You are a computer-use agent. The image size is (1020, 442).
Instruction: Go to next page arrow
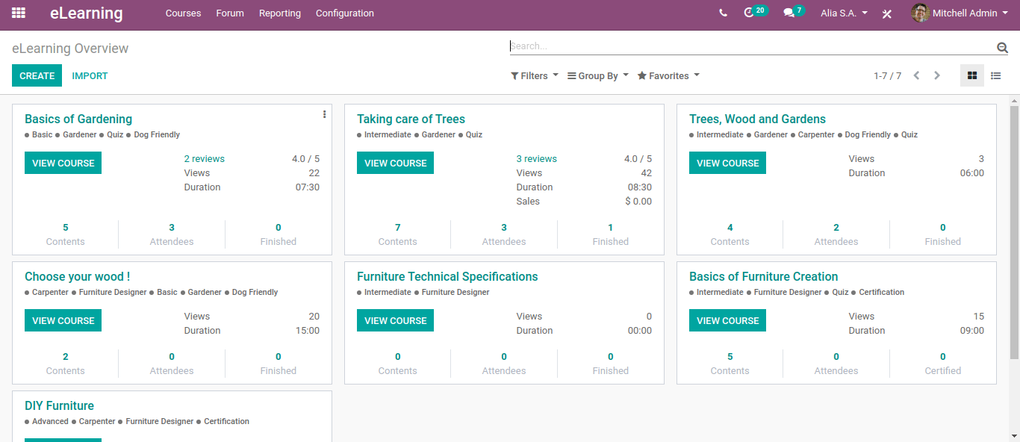[x=937, y=75]
